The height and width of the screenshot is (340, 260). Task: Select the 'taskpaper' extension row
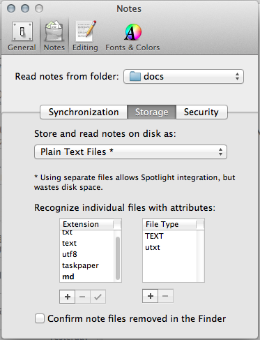pos(87,265)
